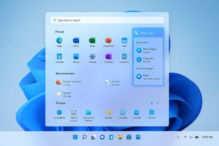Open the Chat icon on the taskbar
Screen dimensions: 219x146
click(x=102, y=137)
